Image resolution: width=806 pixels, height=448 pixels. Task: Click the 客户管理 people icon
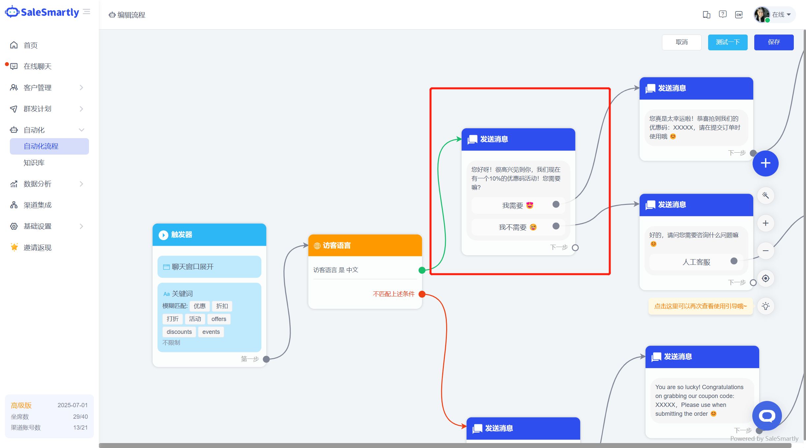tap(14, 87)
